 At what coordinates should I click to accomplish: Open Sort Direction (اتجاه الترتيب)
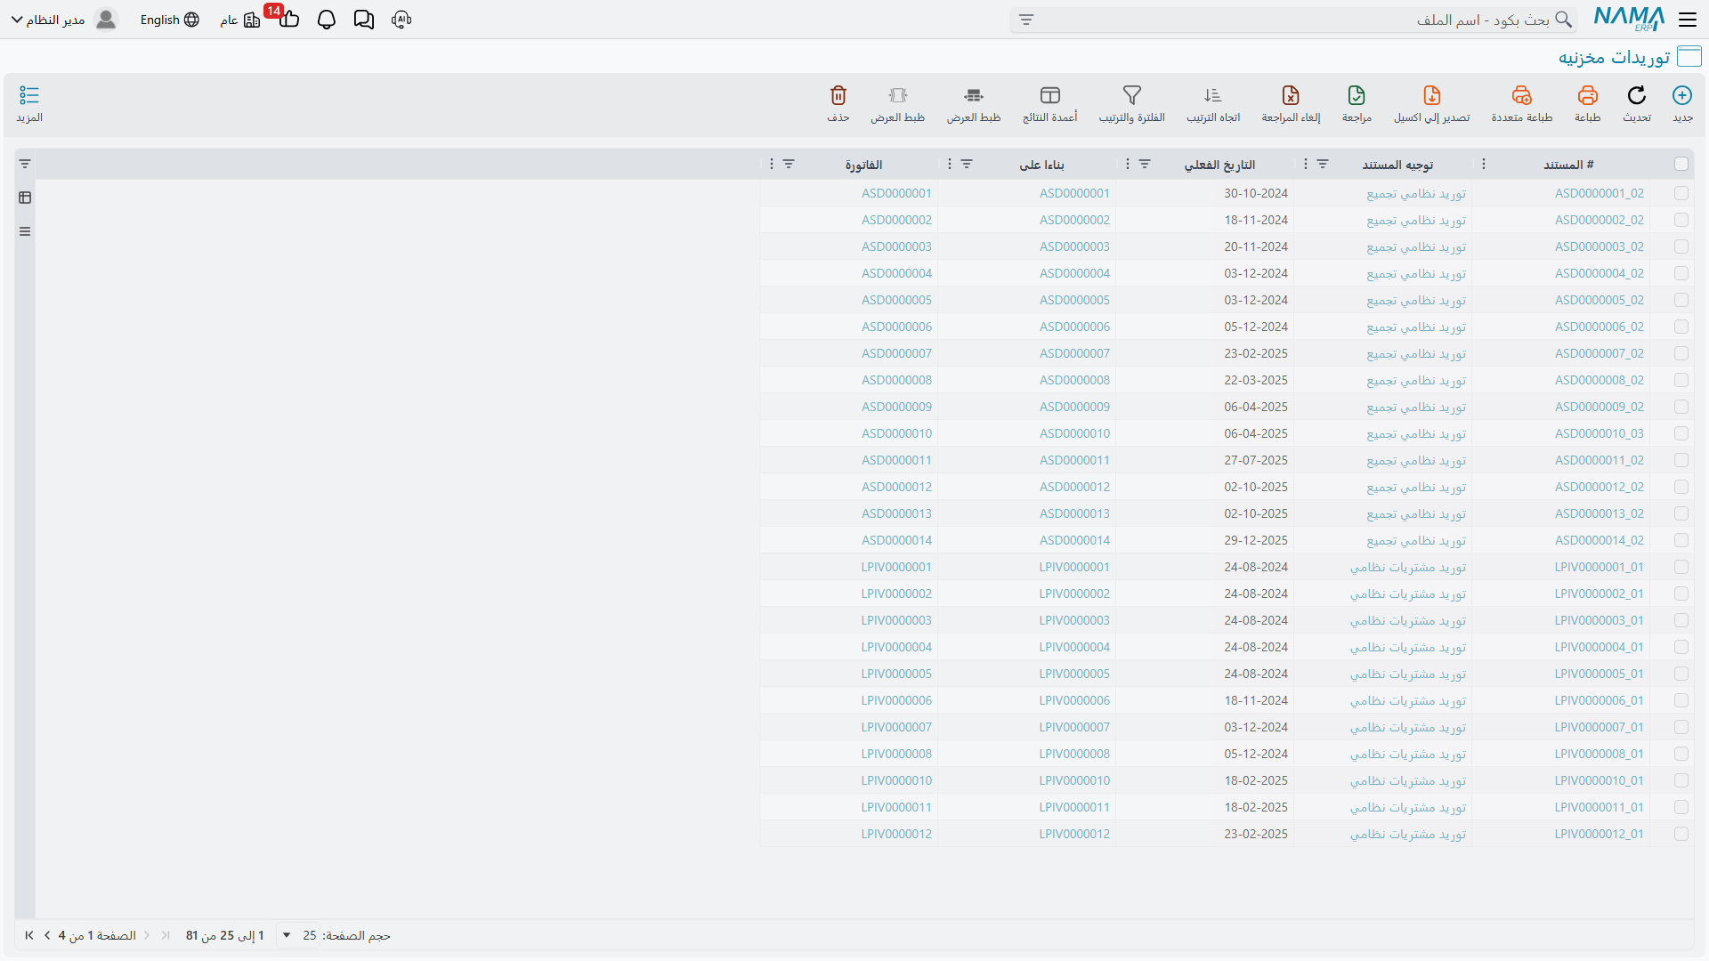pyautogui.click(x=1213, y=95)
